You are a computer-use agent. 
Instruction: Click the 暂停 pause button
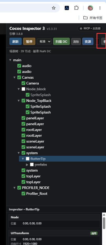point(29,41)
